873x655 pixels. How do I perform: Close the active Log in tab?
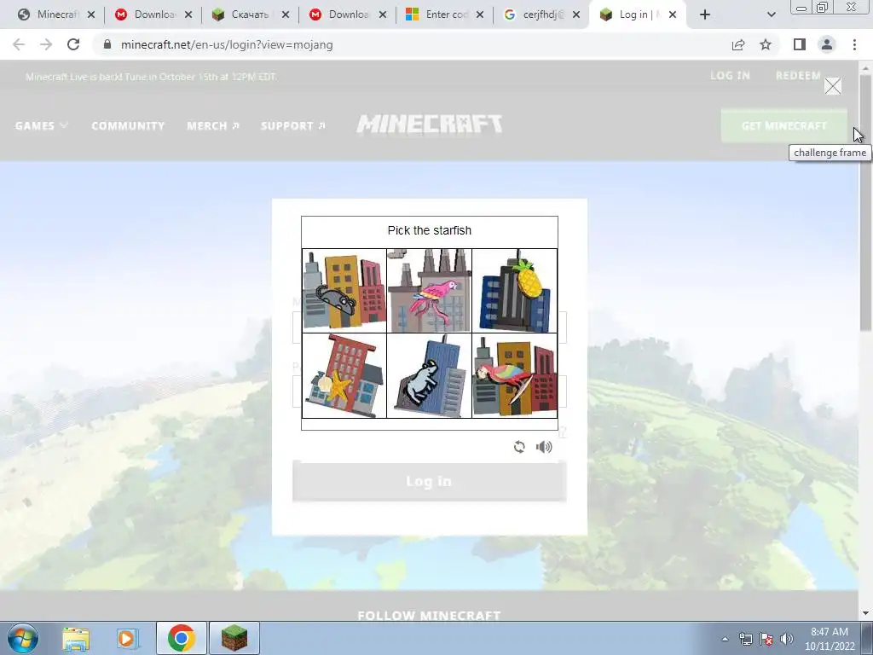(x=673, y=14)
